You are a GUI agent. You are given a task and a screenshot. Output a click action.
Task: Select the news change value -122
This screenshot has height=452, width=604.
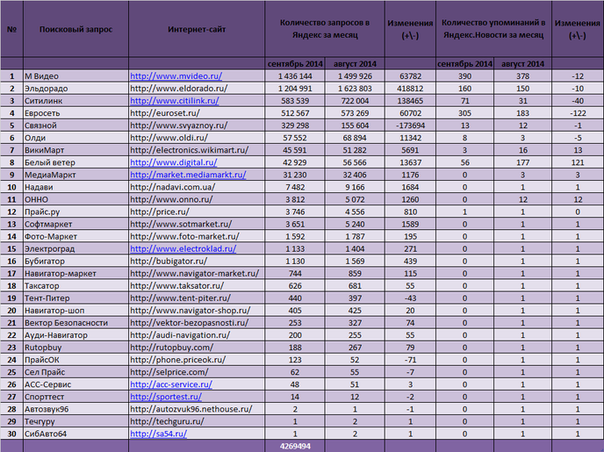578,113
